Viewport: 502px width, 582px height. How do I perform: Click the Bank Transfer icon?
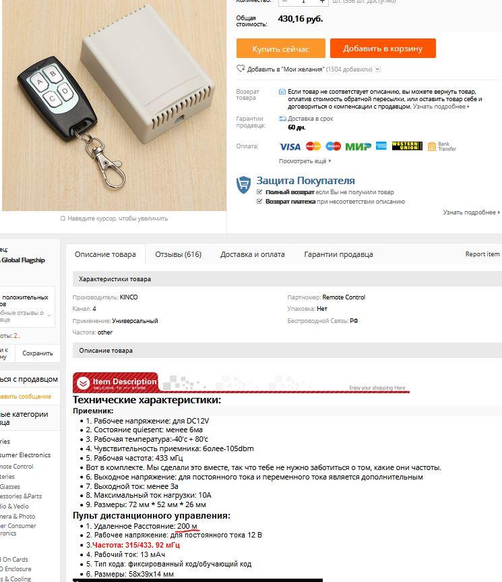441,146
